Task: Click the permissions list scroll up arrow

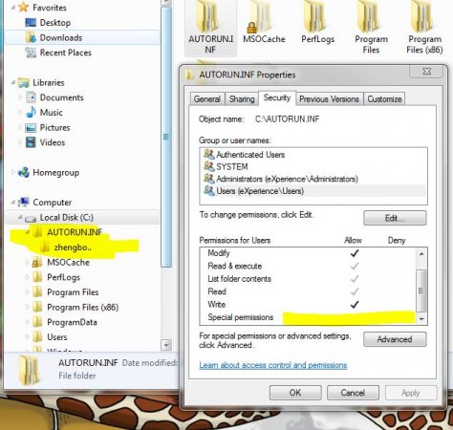Action: click(421, 254)
